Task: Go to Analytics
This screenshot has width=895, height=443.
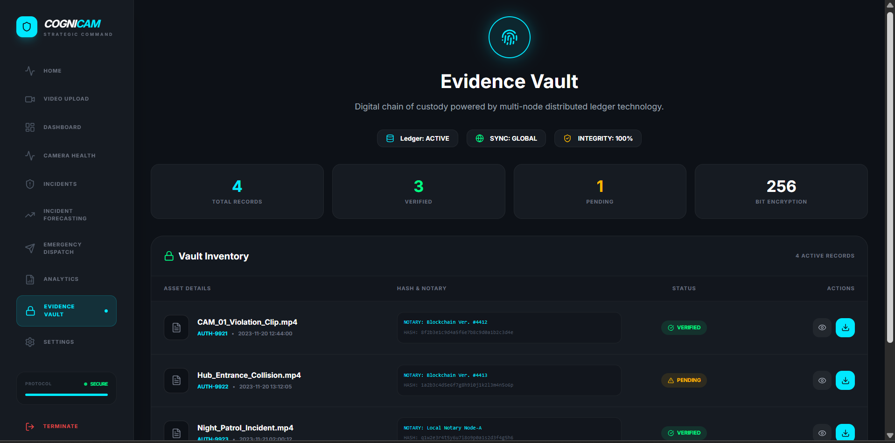Action: coord(66,279)
